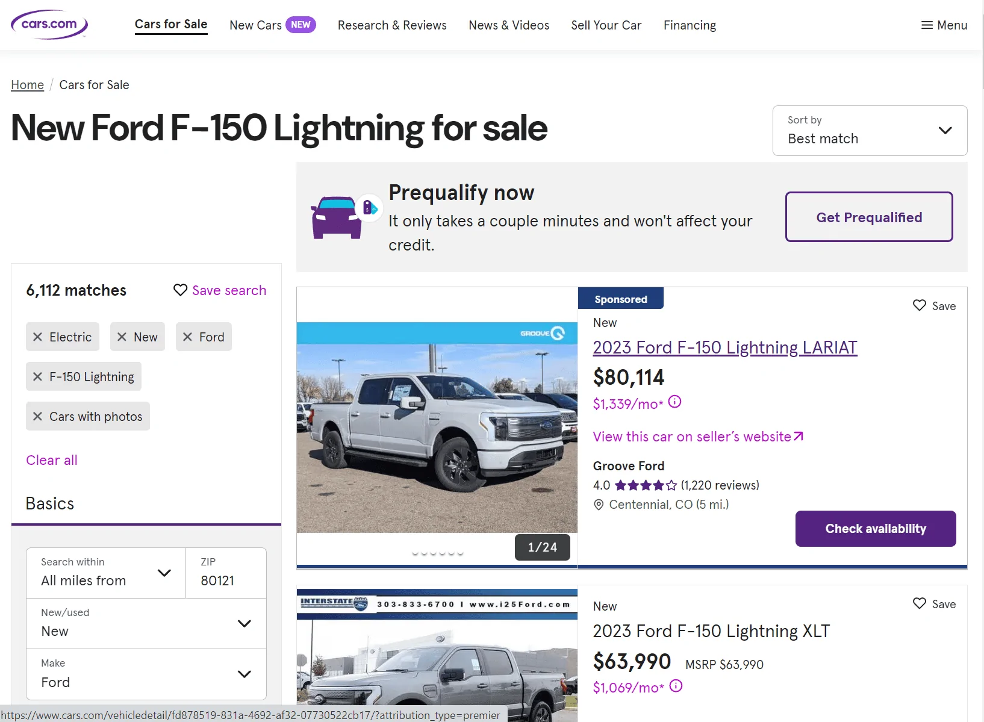Open Cars for Sale nav tab

click(x=171, y=25)
